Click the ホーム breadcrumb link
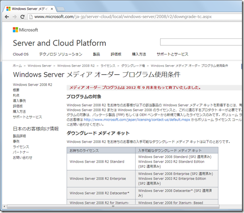The height and width of the screenshot is (213, 244). pos(17,66)
